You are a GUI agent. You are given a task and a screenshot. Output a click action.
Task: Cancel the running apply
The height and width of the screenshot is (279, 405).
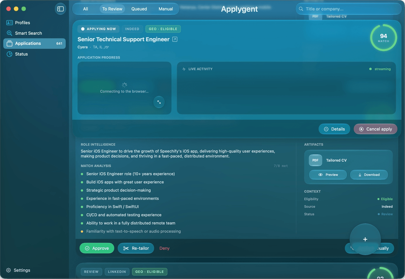376,129
